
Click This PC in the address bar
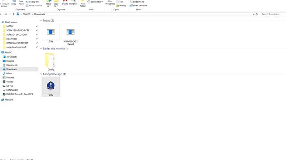[27, 14]
